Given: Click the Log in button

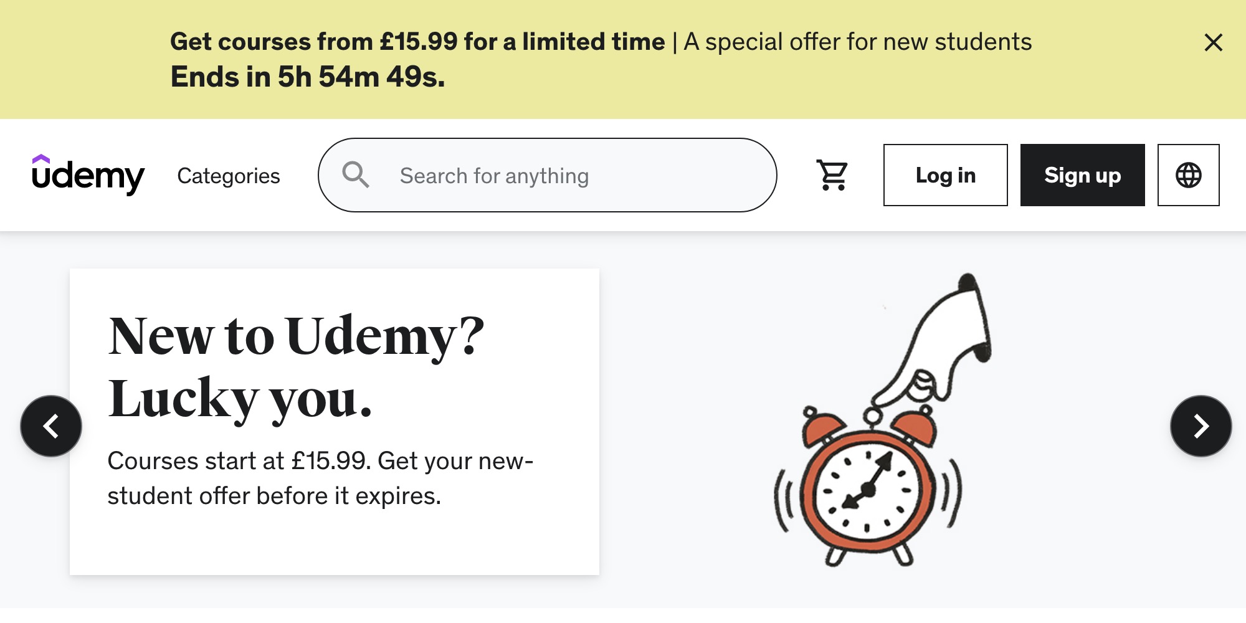Looking at the screenshot, I should [x=944, y=175].
